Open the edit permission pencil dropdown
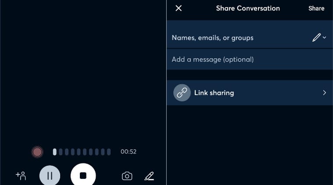 click(319, 38)
